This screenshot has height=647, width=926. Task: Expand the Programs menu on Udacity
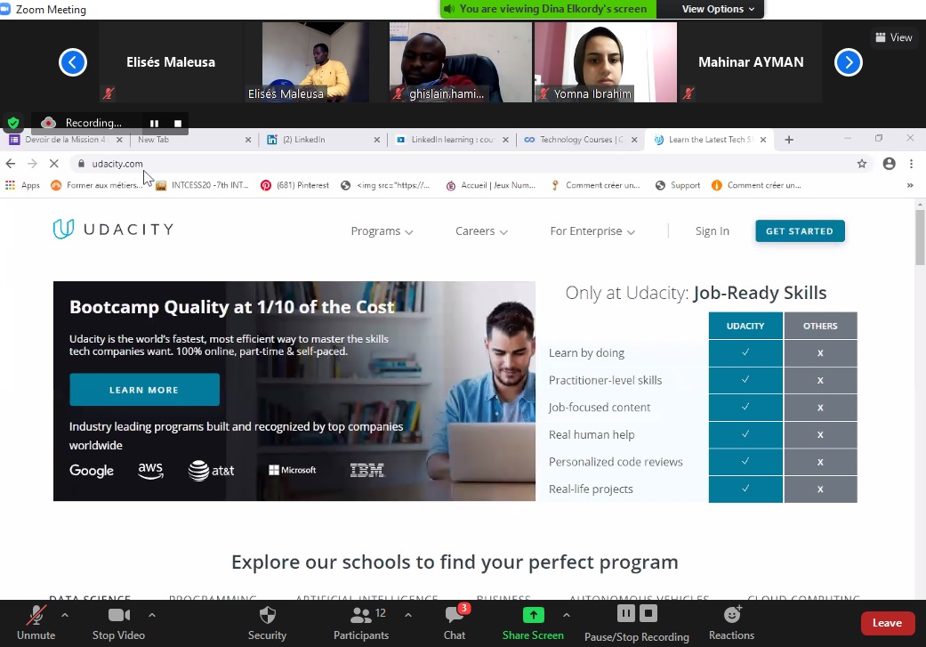tap(382, 231)
